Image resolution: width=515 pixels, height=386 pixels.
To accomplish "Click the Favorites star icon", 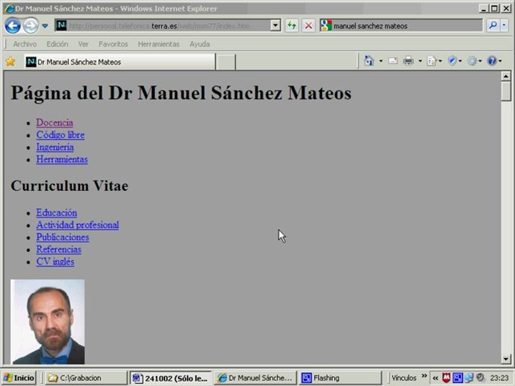I will (11, 61).
